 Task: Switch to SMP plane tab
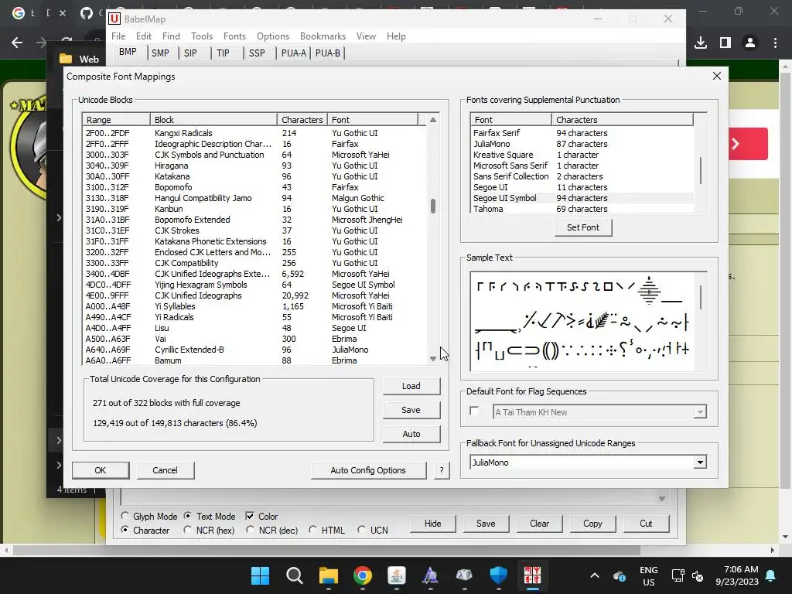coord(160,53)
